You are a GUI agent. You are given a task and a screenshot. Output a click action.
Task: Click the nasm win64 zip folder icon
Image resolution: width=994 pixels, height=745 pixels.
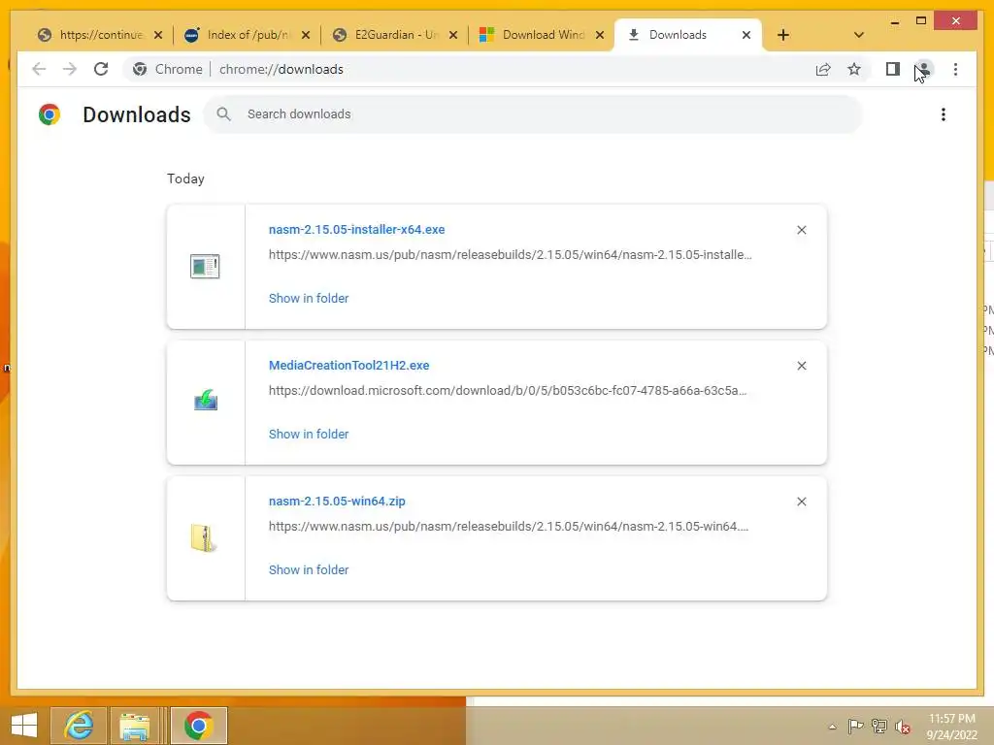click(x=204, y=537)
